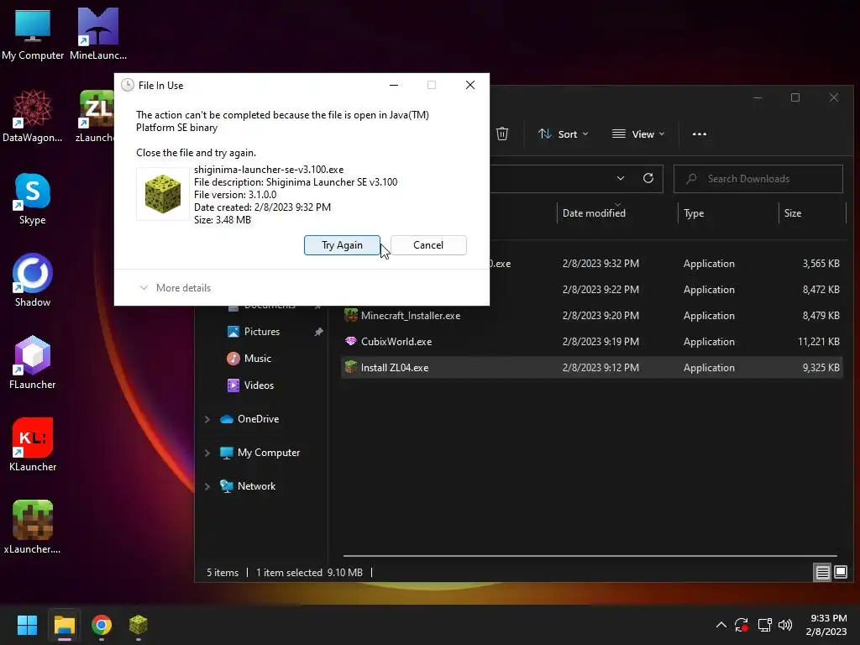Click the sync update tray icon
The image size is (860, 645).
741,625
